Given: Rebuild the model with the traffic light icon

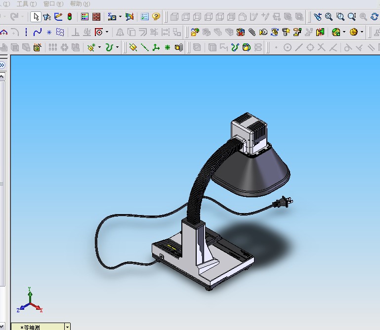Looking at the screenshot, I should point(70,17).
